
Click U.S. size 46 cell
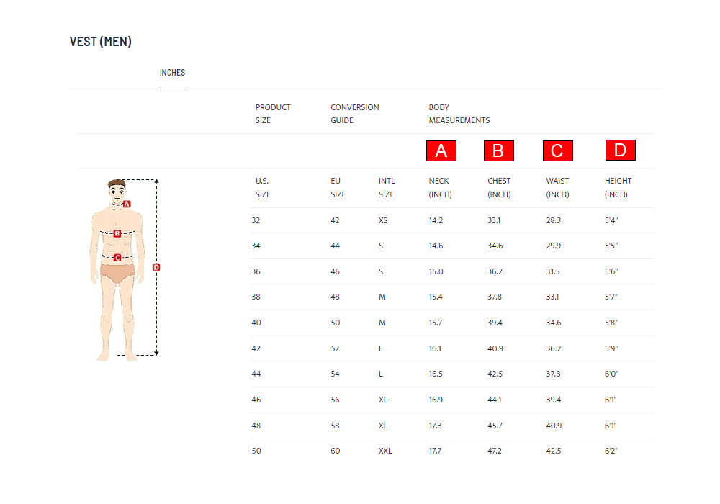coord(256,400)
